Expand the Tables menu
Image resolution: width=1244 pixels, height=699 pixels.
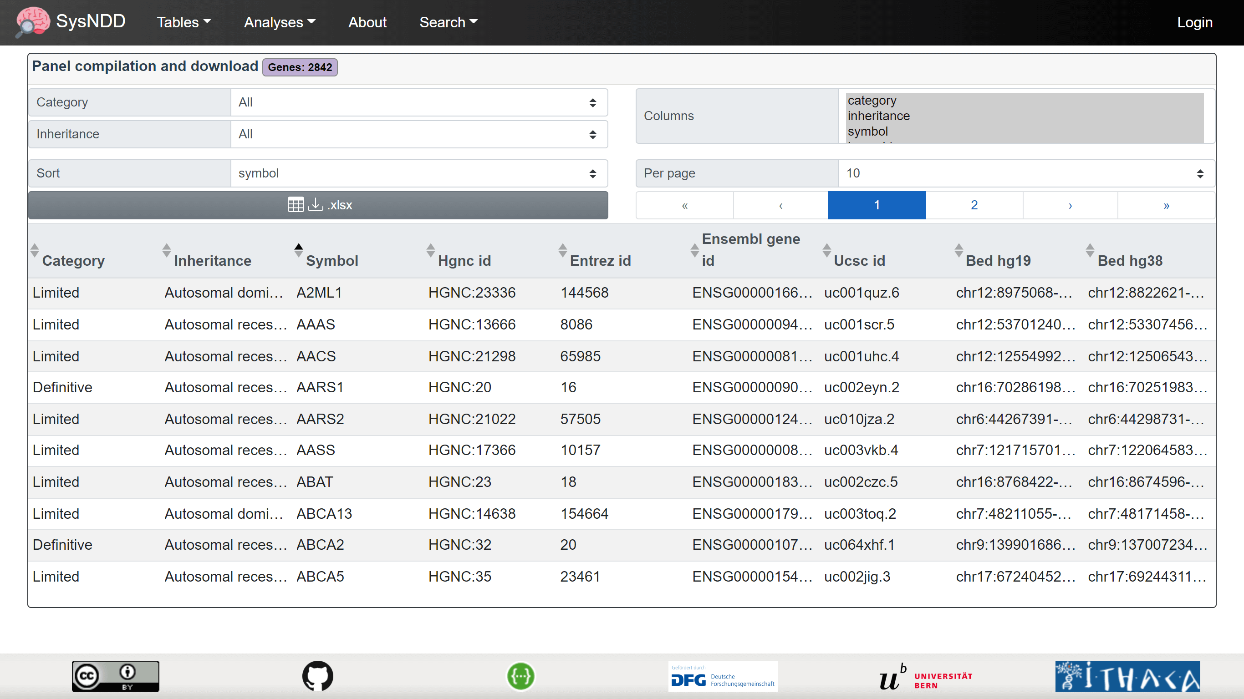184,22
